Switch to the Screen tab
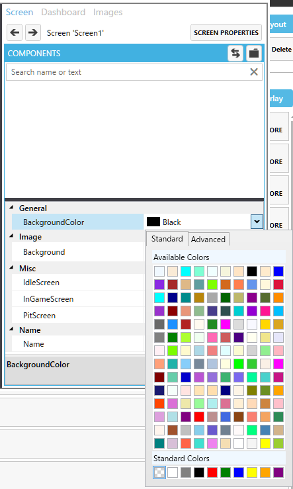The width and height of the screenshot is (293, 489). pos(19,12)
